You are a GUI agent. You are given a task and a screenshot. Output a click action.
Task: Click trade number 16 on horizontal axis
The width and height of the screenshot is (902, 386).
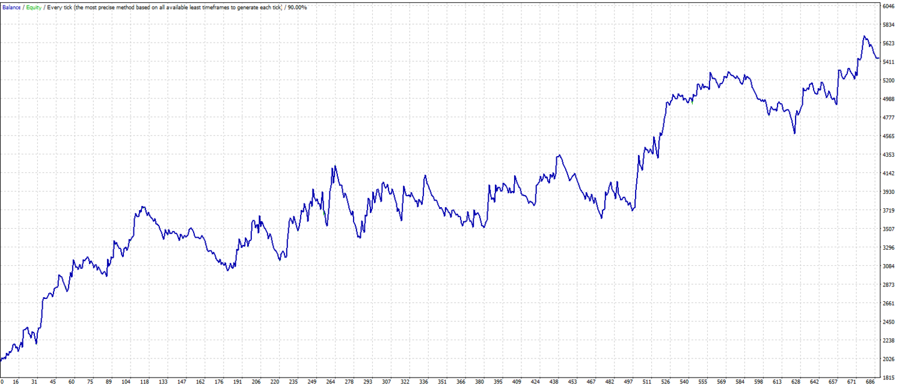tap(16, 382)
